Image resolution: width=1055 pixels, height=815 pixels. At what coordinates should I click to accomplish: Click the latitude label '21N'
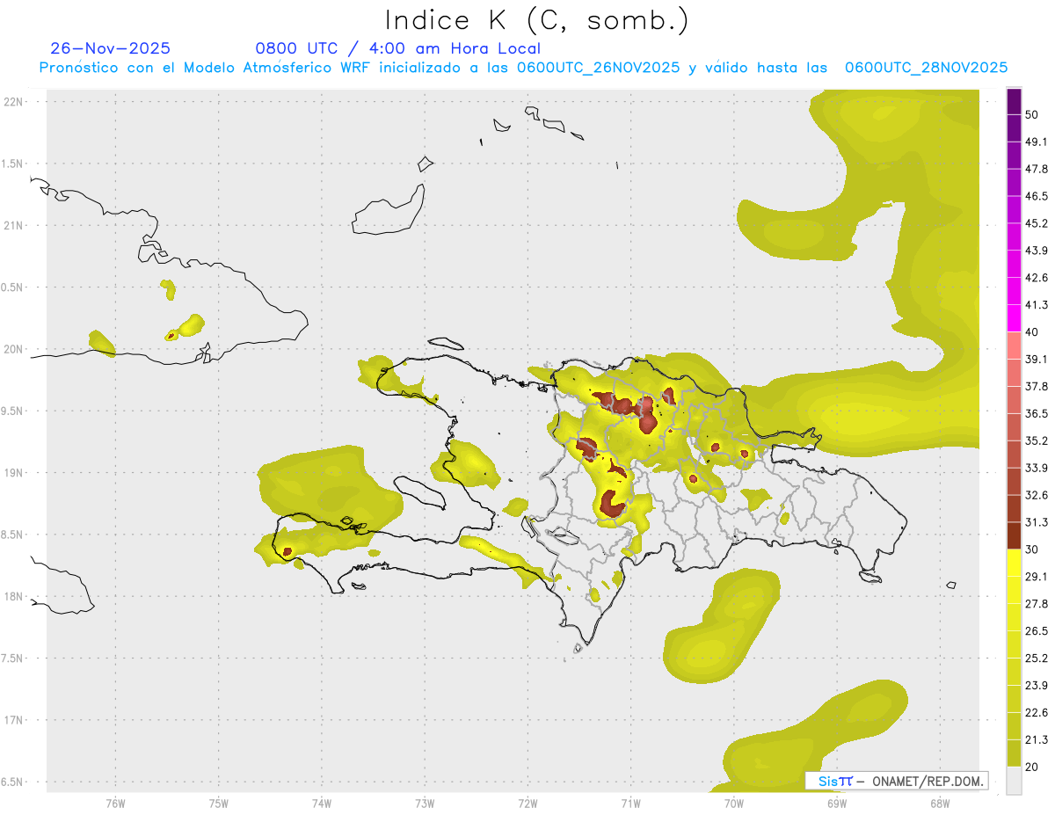pos(13,226)
